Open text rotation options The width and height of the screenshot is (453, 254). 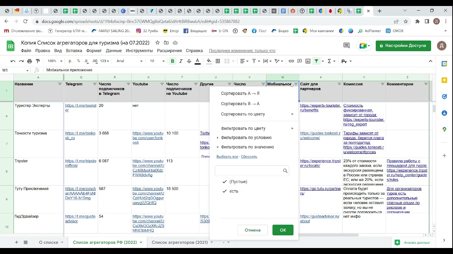(x=279, y=61)
